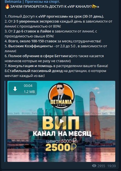
Task: Click the bold «VIP прогнозам» text
Action: [53, 16]
